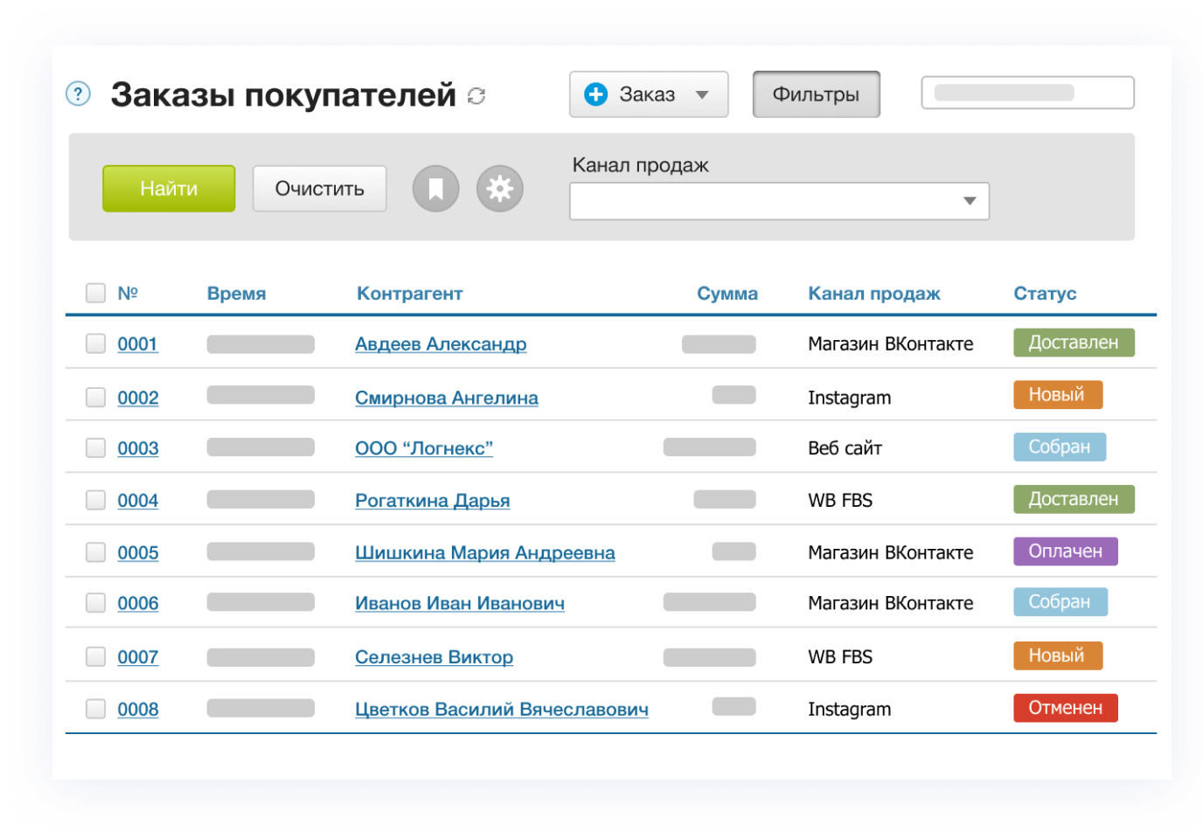
Task: Click the green Найти button
Action: [169, 189]
